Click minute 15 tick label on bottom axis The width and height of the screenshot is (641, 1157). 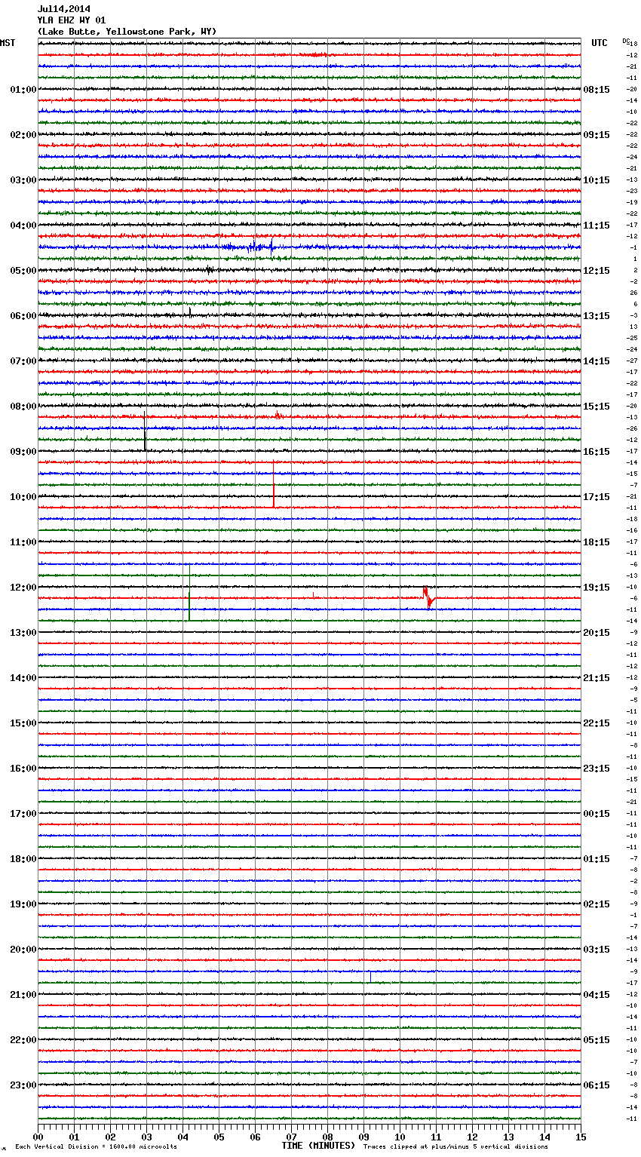point(581,1137)
